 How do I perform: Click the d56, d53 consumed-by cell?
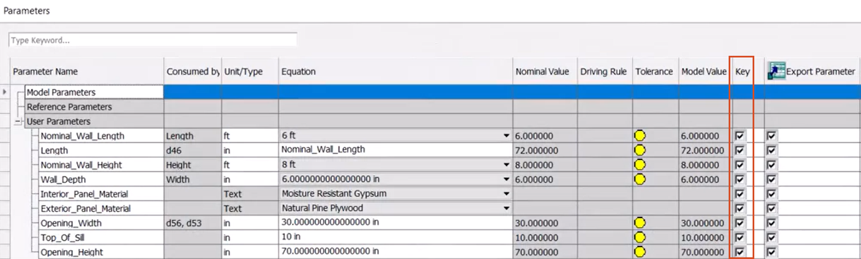pyautogui.click(x=193, y=223)
